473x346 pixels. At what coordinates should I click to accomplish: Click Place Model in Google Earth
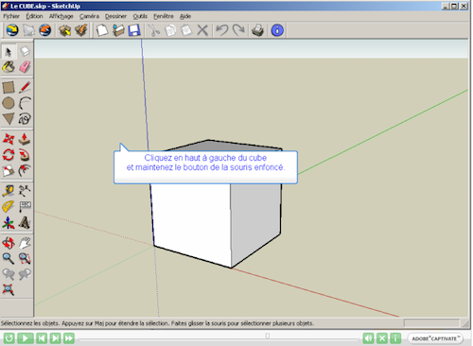[45, 30]
